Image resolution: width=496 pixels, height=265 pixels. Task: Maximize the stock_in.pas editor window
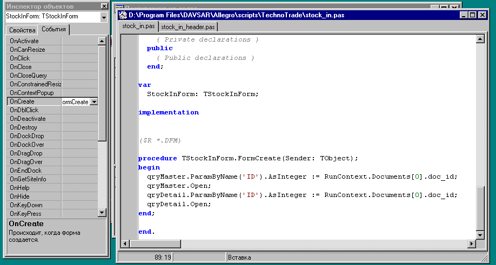pos(472,15)
